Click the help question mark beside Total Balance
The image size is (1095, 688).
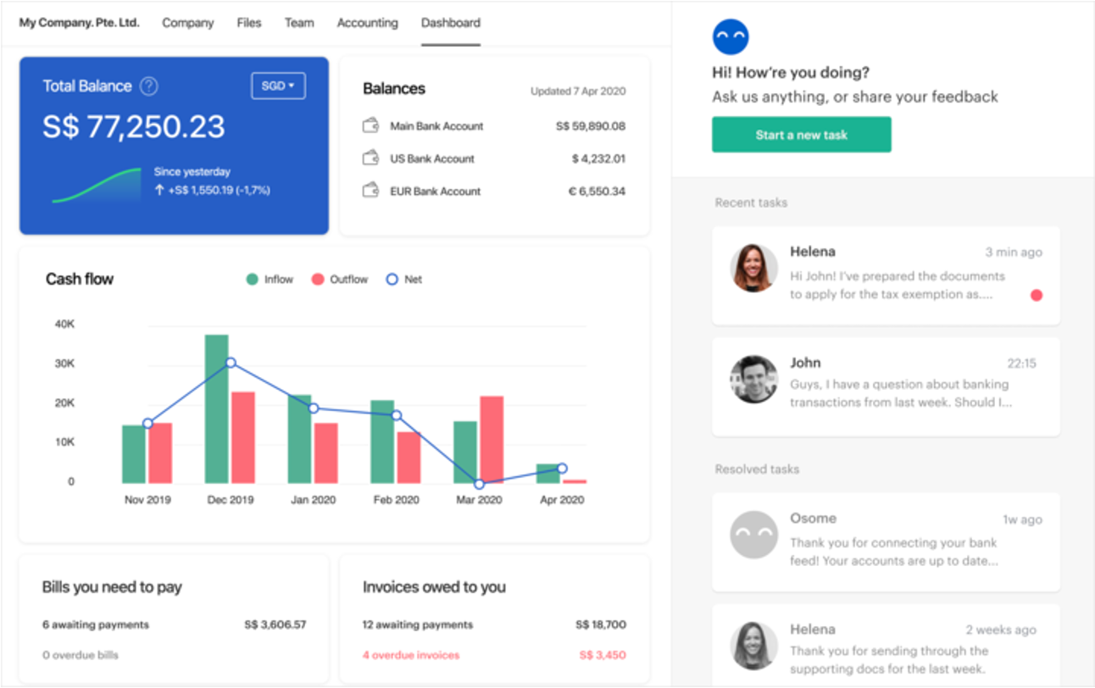pyautogui.click(x=149, y=86)
